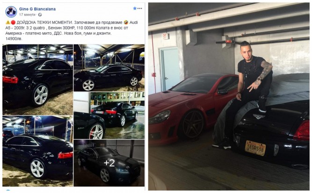Open the three-dot post options menu
This screenshot has width=312, height=193.
(x=140, y=8)
